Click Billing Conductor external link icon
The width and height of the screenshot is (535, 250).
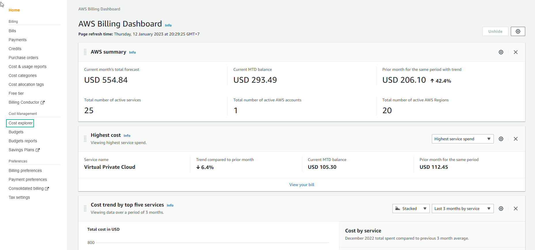pos(43,103)
